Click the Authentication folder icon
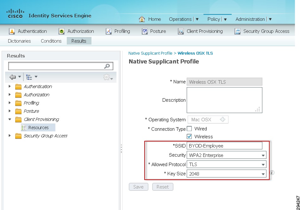 point(18,87)
